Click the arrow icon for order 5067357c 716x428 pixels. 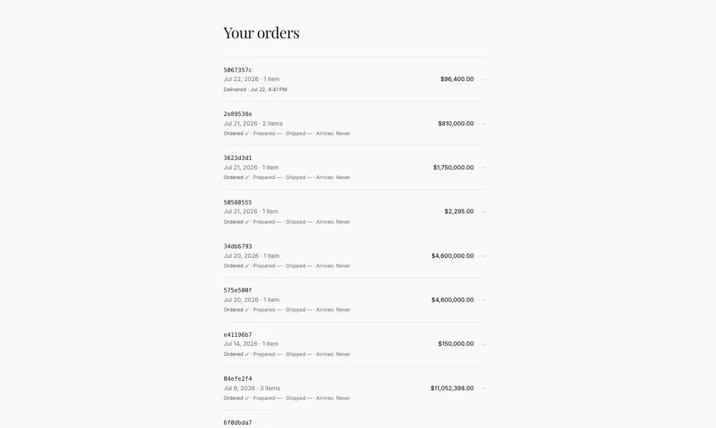(483, 79)
